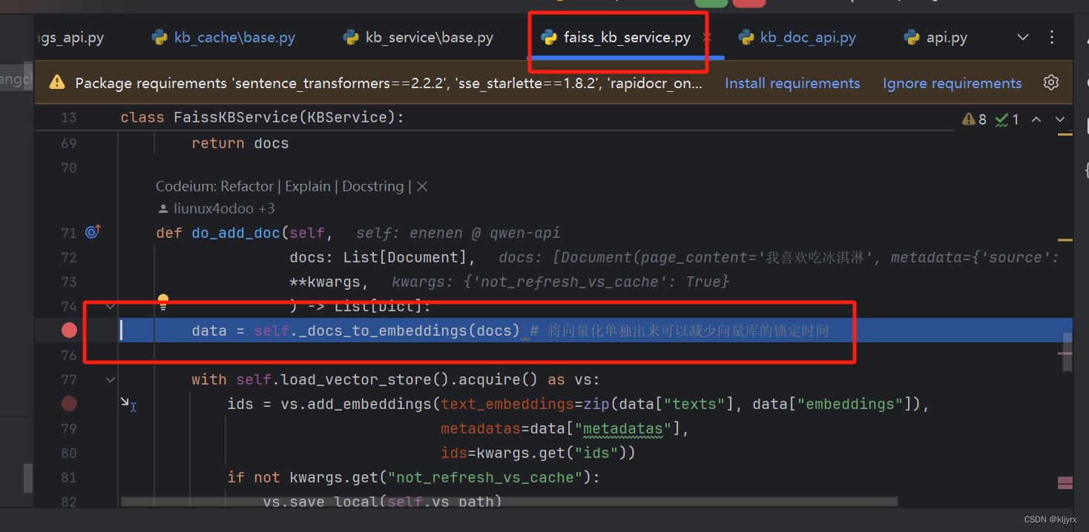Viewport: 1089px width, 532px height.
Task: Toggle the breakpoint on line 78
Action: (69, 404)
